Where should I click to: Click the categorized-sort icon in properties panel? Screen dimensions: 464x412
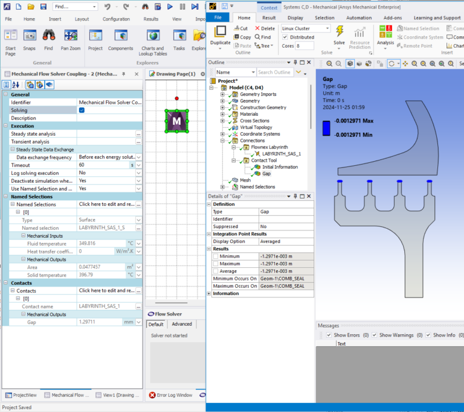click(6, 85)
